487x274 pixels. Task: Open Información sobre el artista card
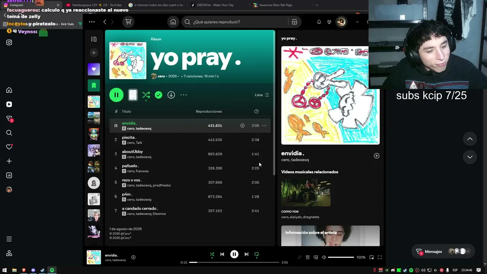point(330,236)
